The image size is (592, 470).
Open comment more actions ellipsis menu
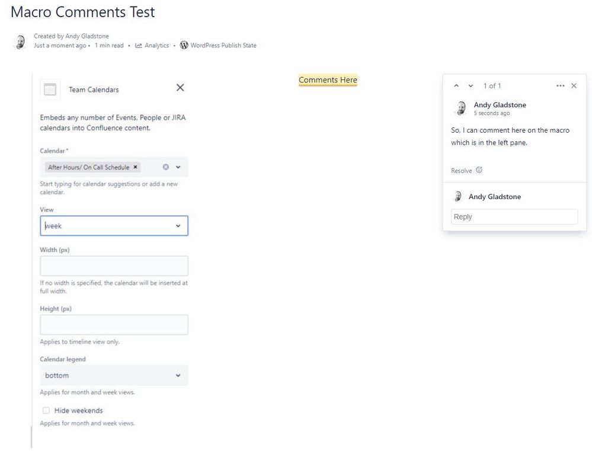point(560,86)
